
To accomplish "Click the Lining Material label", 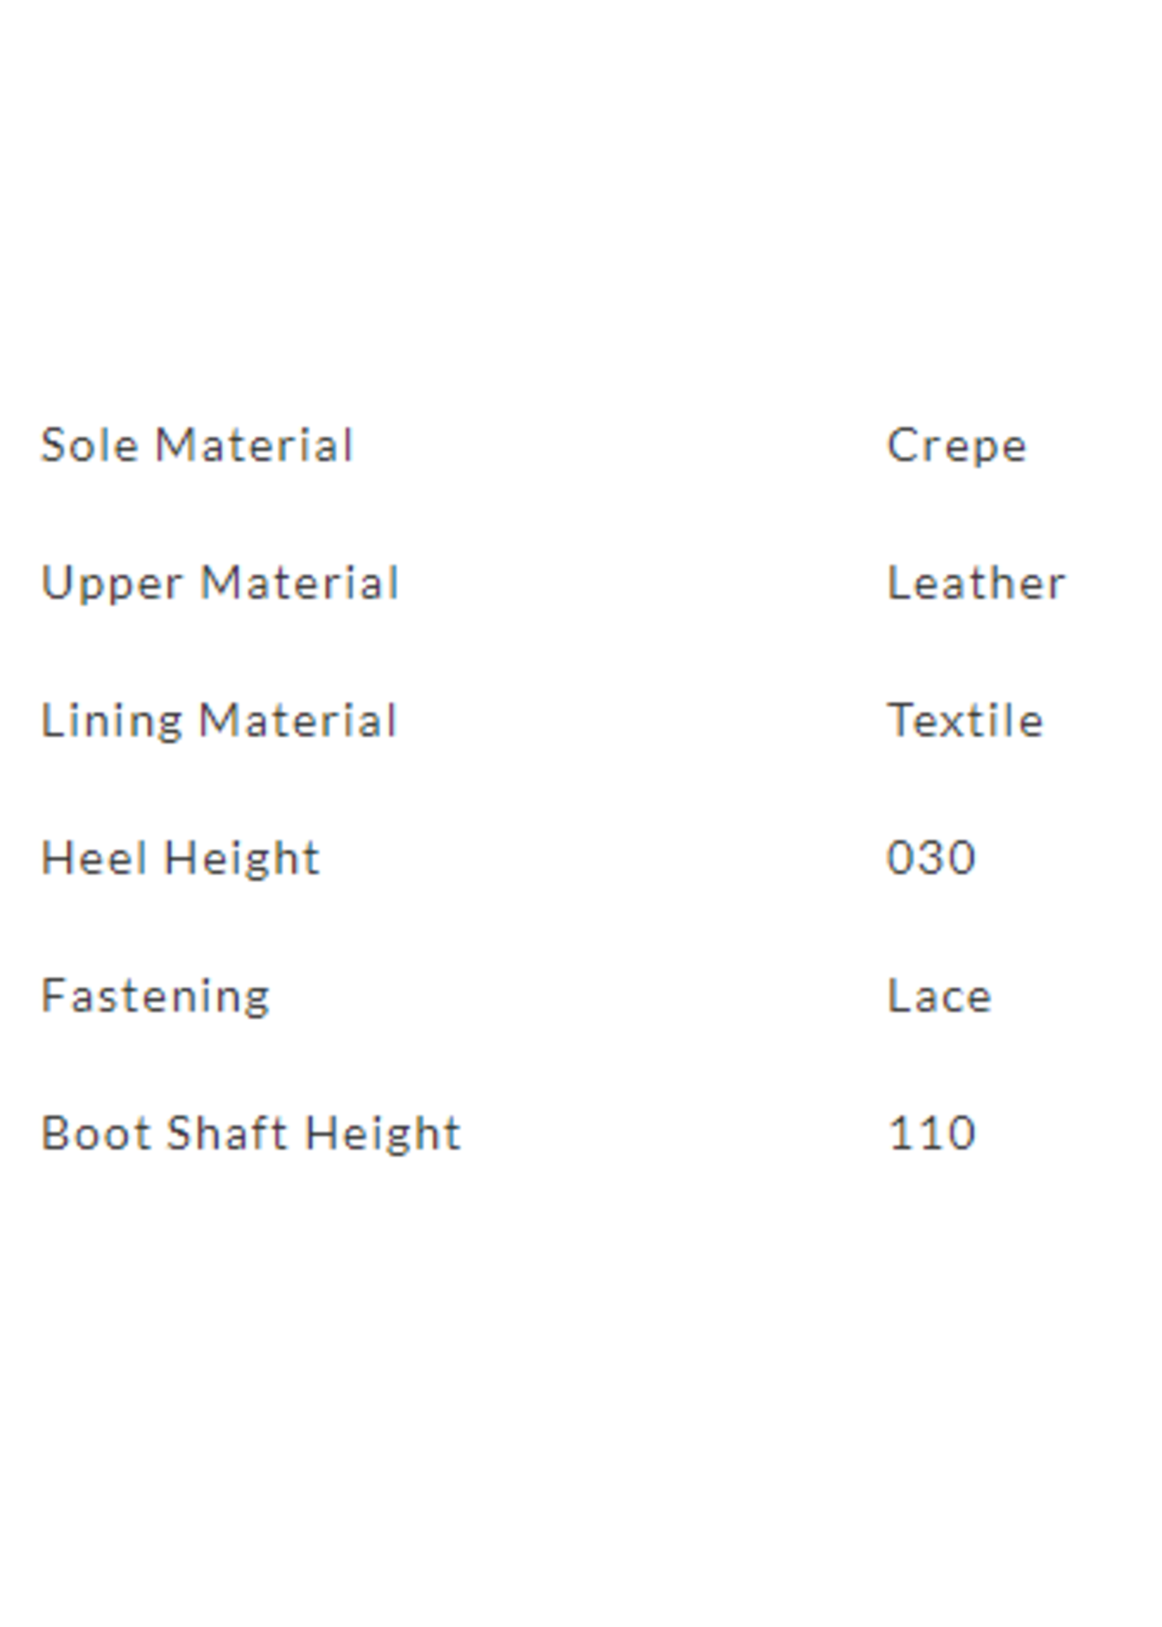I will (219, 720).
